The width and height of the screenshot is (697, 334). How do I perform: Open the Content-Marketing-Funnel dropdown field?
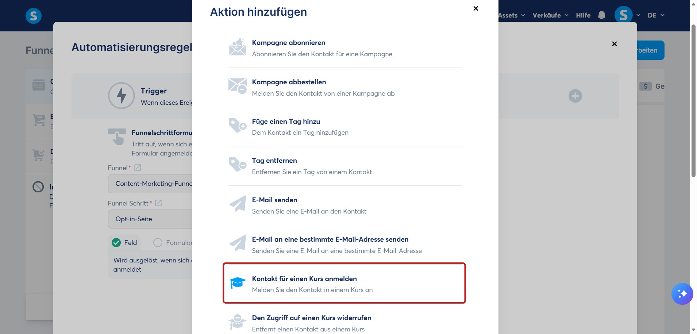pos(150,184)
